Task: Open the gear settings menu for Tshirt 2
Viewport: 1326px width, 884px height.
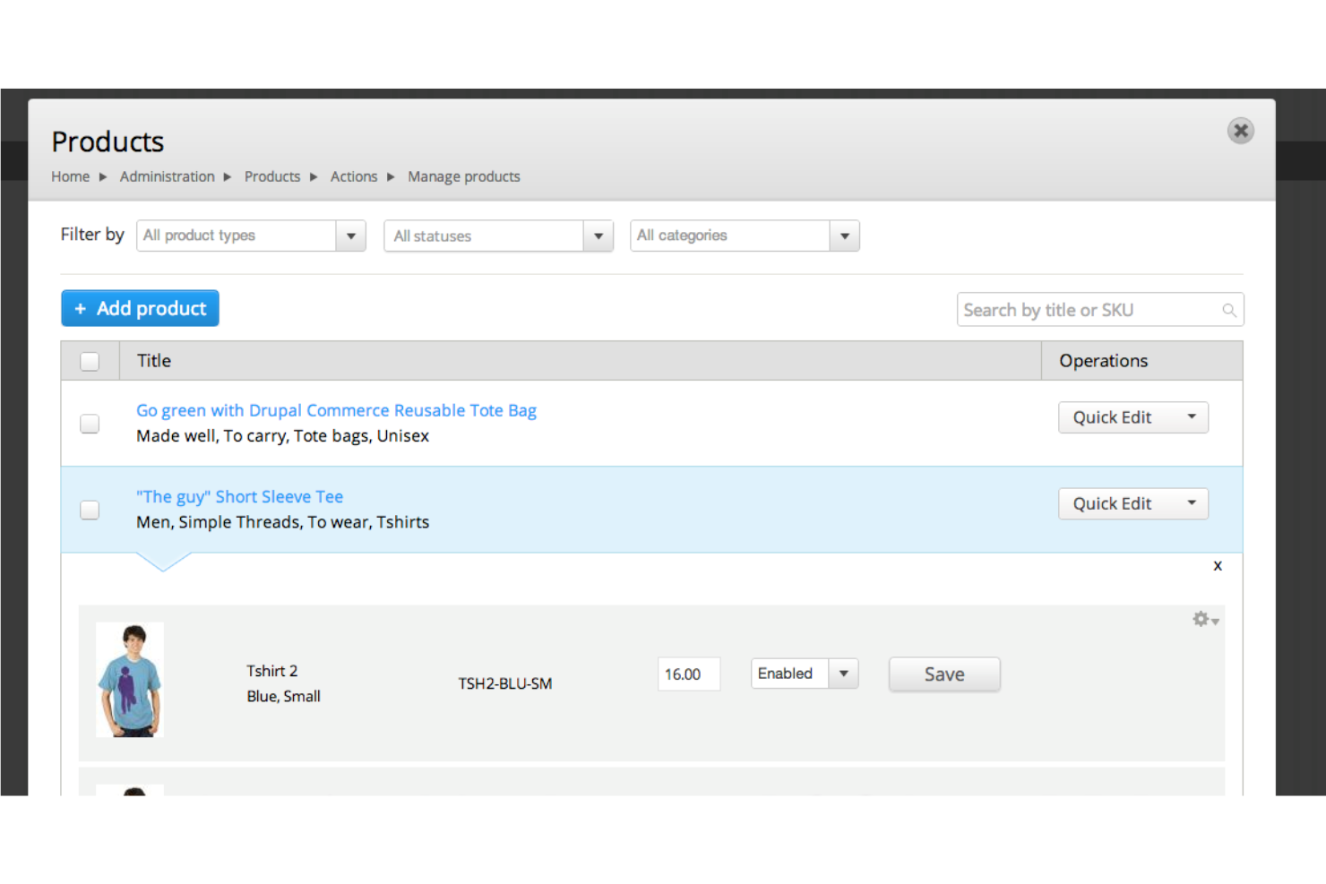Action: click(x=1205, y=619)
